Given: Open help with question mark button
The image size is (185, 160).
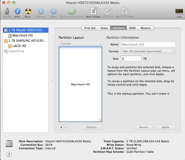Looking at the screenshot, I should click(x=9, y=154).
